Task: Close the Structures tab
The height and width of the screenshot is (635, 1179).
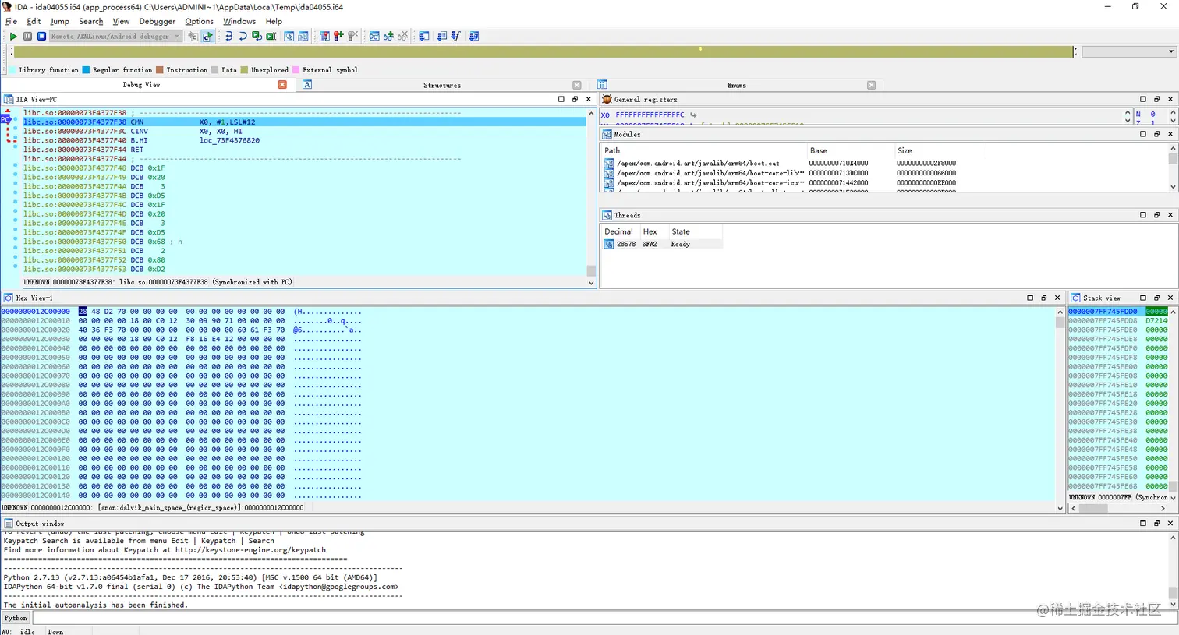Action: point(577,85)
